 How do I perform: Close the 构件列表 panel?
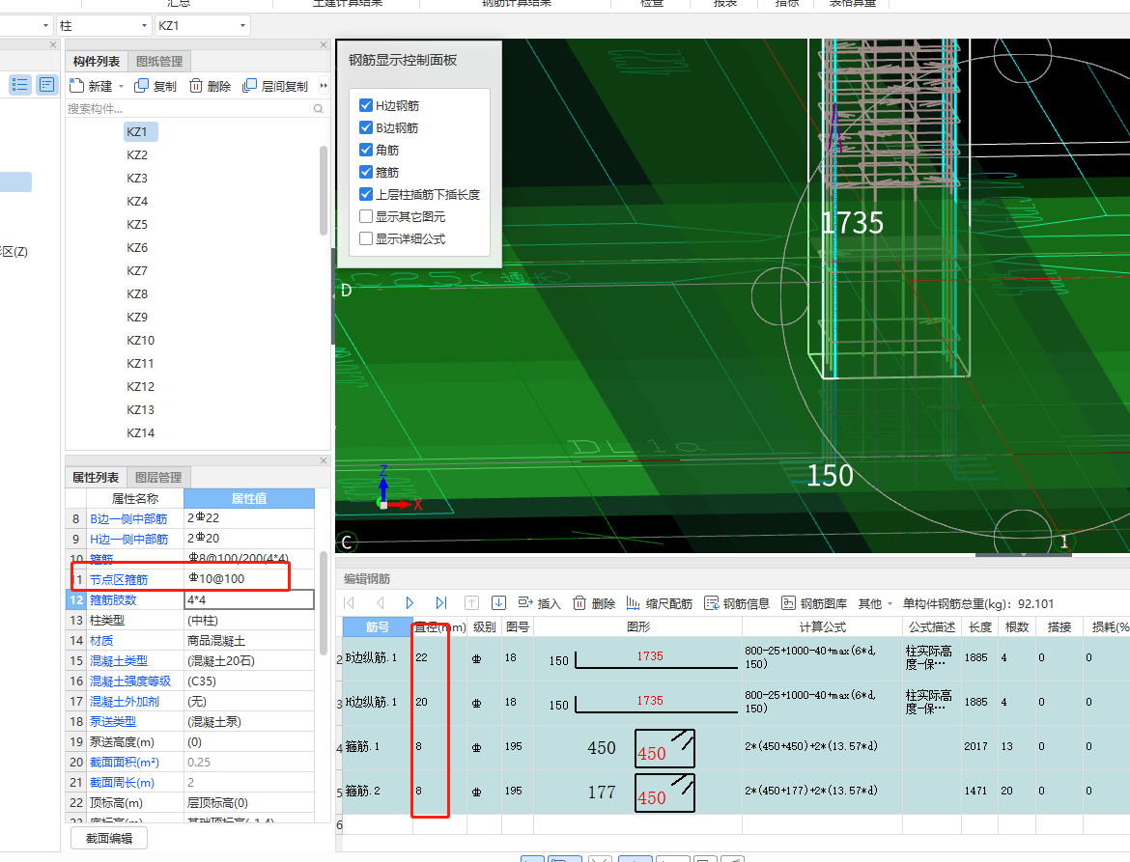point(324,44)
